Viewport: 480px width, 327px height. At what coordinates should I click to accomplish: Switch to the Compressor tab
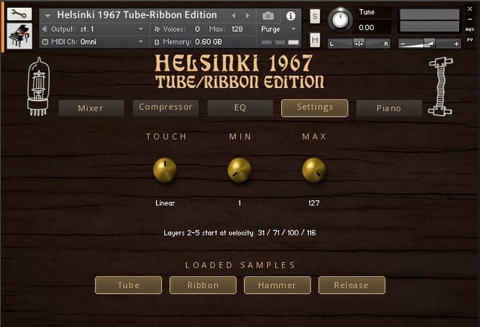[x=166, y=108]
